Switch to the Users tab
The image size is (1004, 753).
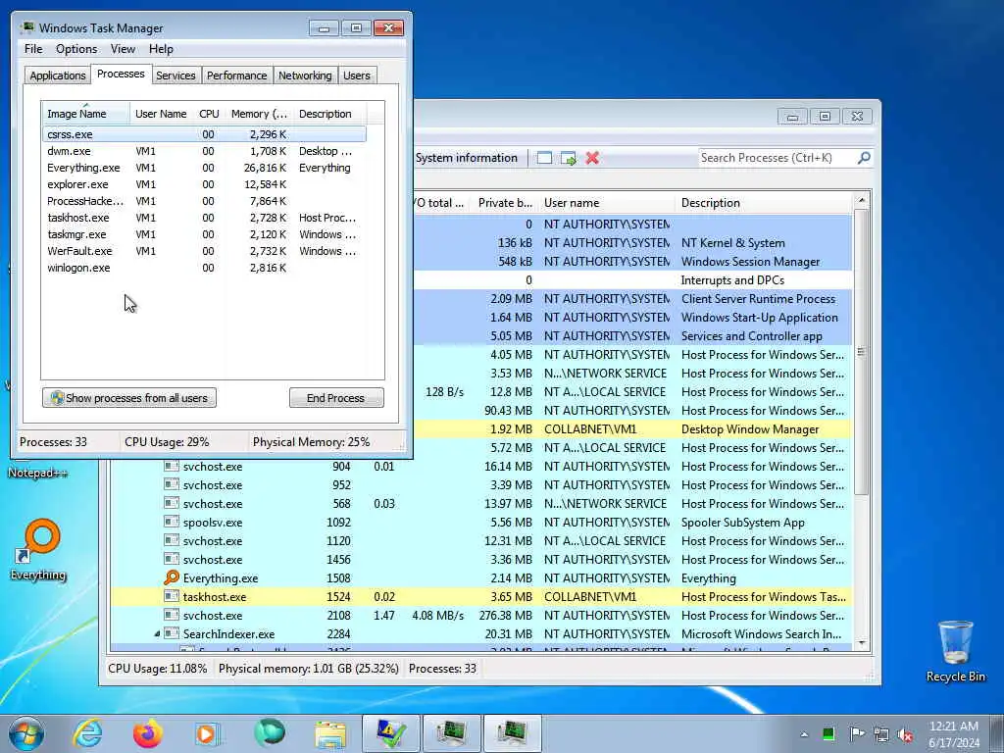pyautogui.click(x=356, y=75)
